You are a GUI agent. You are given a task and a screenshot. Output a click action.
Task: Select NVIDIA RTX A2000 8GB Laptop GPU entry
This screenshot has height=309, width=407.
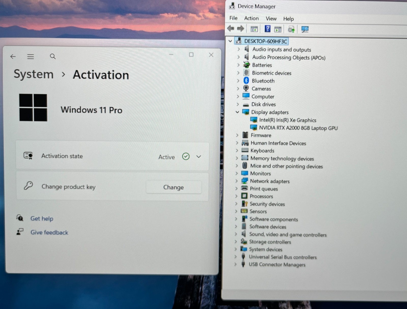[x=298, y=128]
